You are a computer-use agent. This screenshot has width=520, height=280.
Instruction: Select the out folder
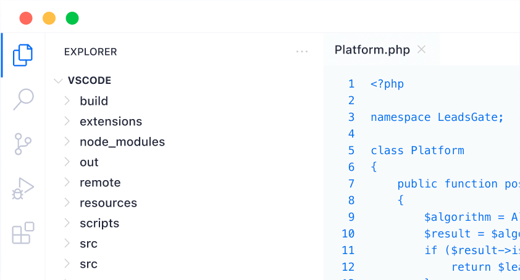click(x=89, y=162)
